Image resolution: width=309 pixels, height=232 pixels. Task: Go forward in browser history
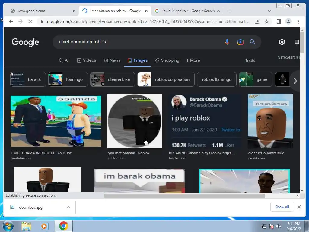pos(21,21)
